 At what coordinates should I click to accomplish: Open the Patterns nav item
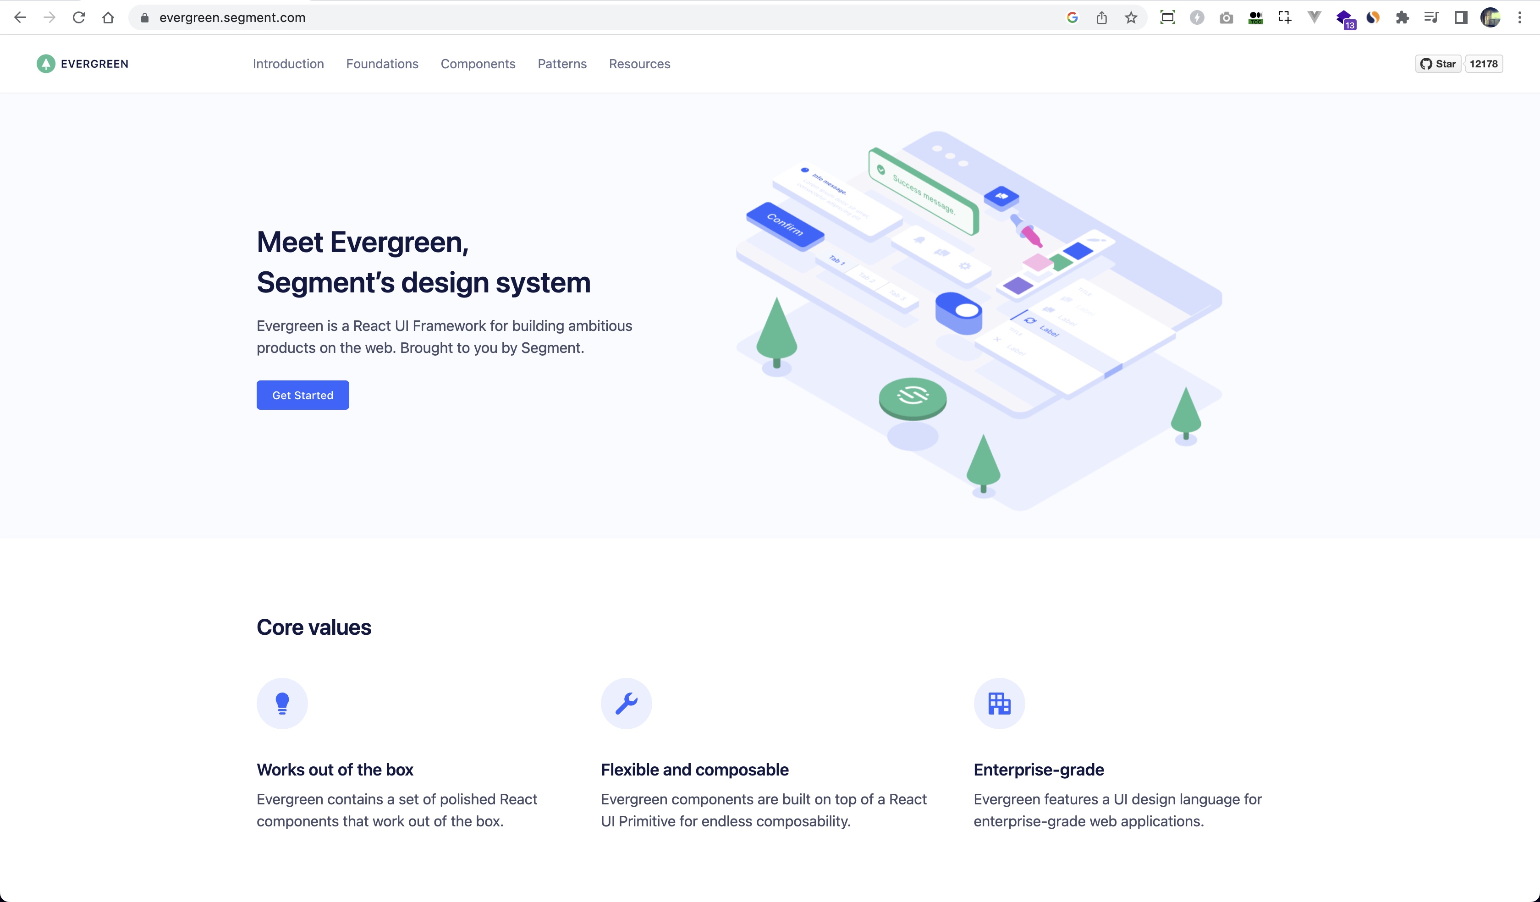tap(562, 64)
